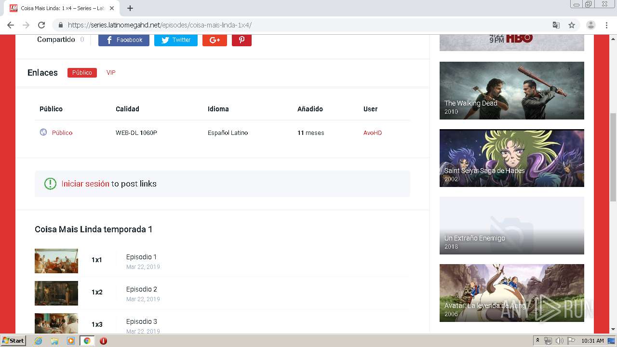Click the 10:31 AM taskbar clock
617x347 pixels.
pyautogui.click(x=592, y=341)
